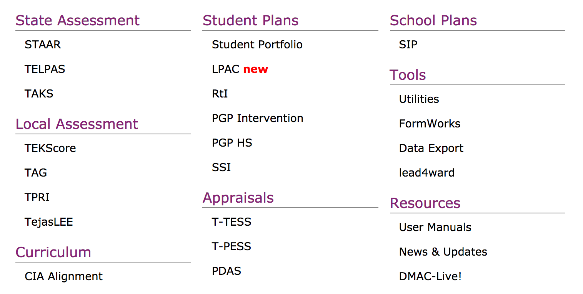Go to TejasLEE
This screenshot has width=583, height=294.
[48, 222]
